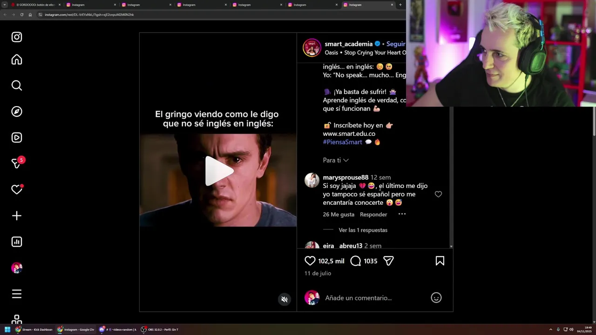The image size is (596, 335).
Task: Open a new browser tab
Action: click(400, 5)
